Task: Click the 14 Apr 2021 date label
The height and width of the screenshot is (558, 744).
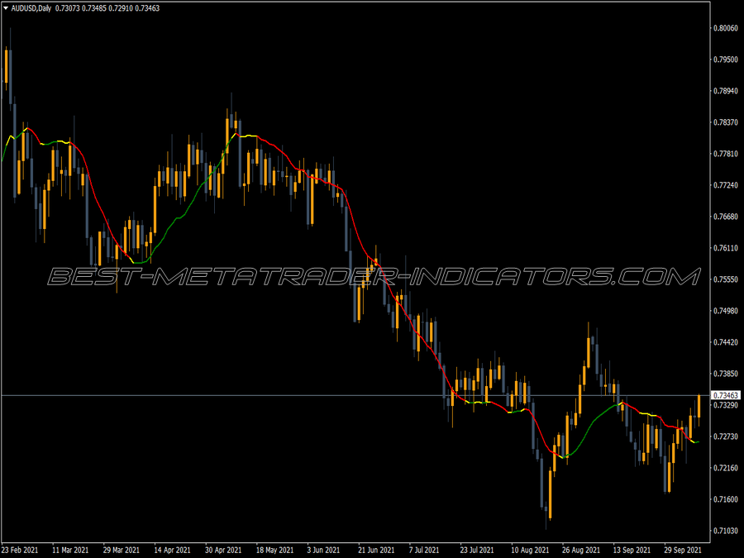Action: click(172, 550)
